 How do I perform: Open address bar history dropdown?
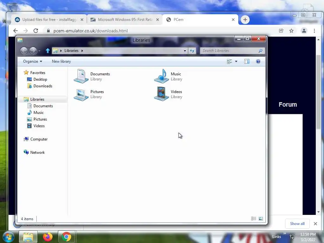pos(185,51)
